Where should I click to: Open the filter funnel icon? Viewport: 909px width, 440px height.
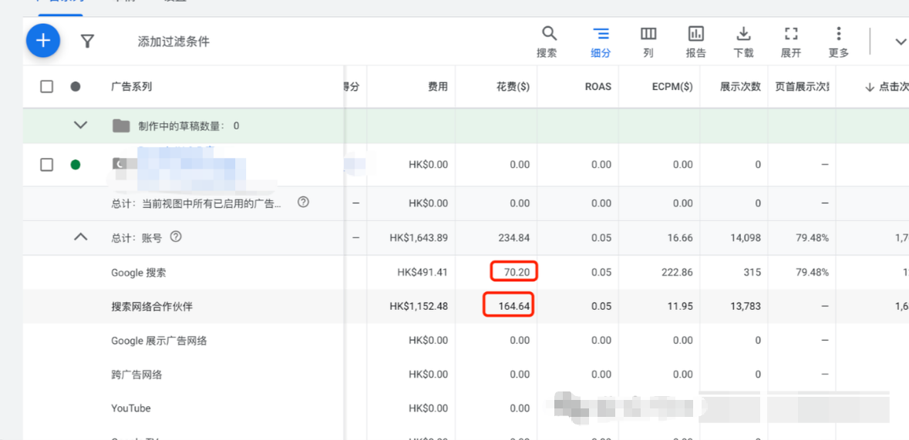pyautogui.click(x=87, y=41)
